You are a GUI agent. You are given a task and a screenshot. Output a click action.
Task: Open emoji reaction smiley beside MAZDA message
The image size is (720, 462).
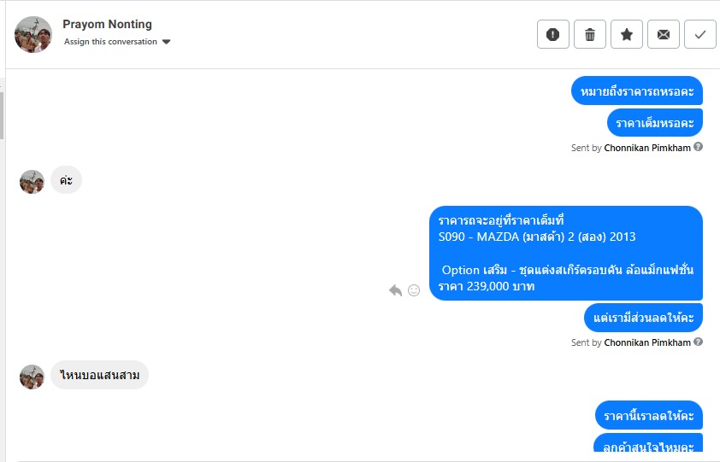pyautogui.click(x=414, y=290)
